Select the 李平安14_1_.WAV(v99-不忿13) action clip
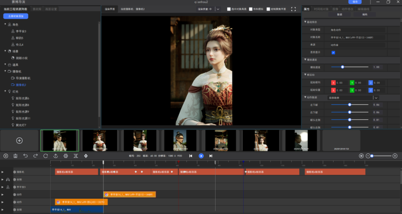 click(130, 195)
